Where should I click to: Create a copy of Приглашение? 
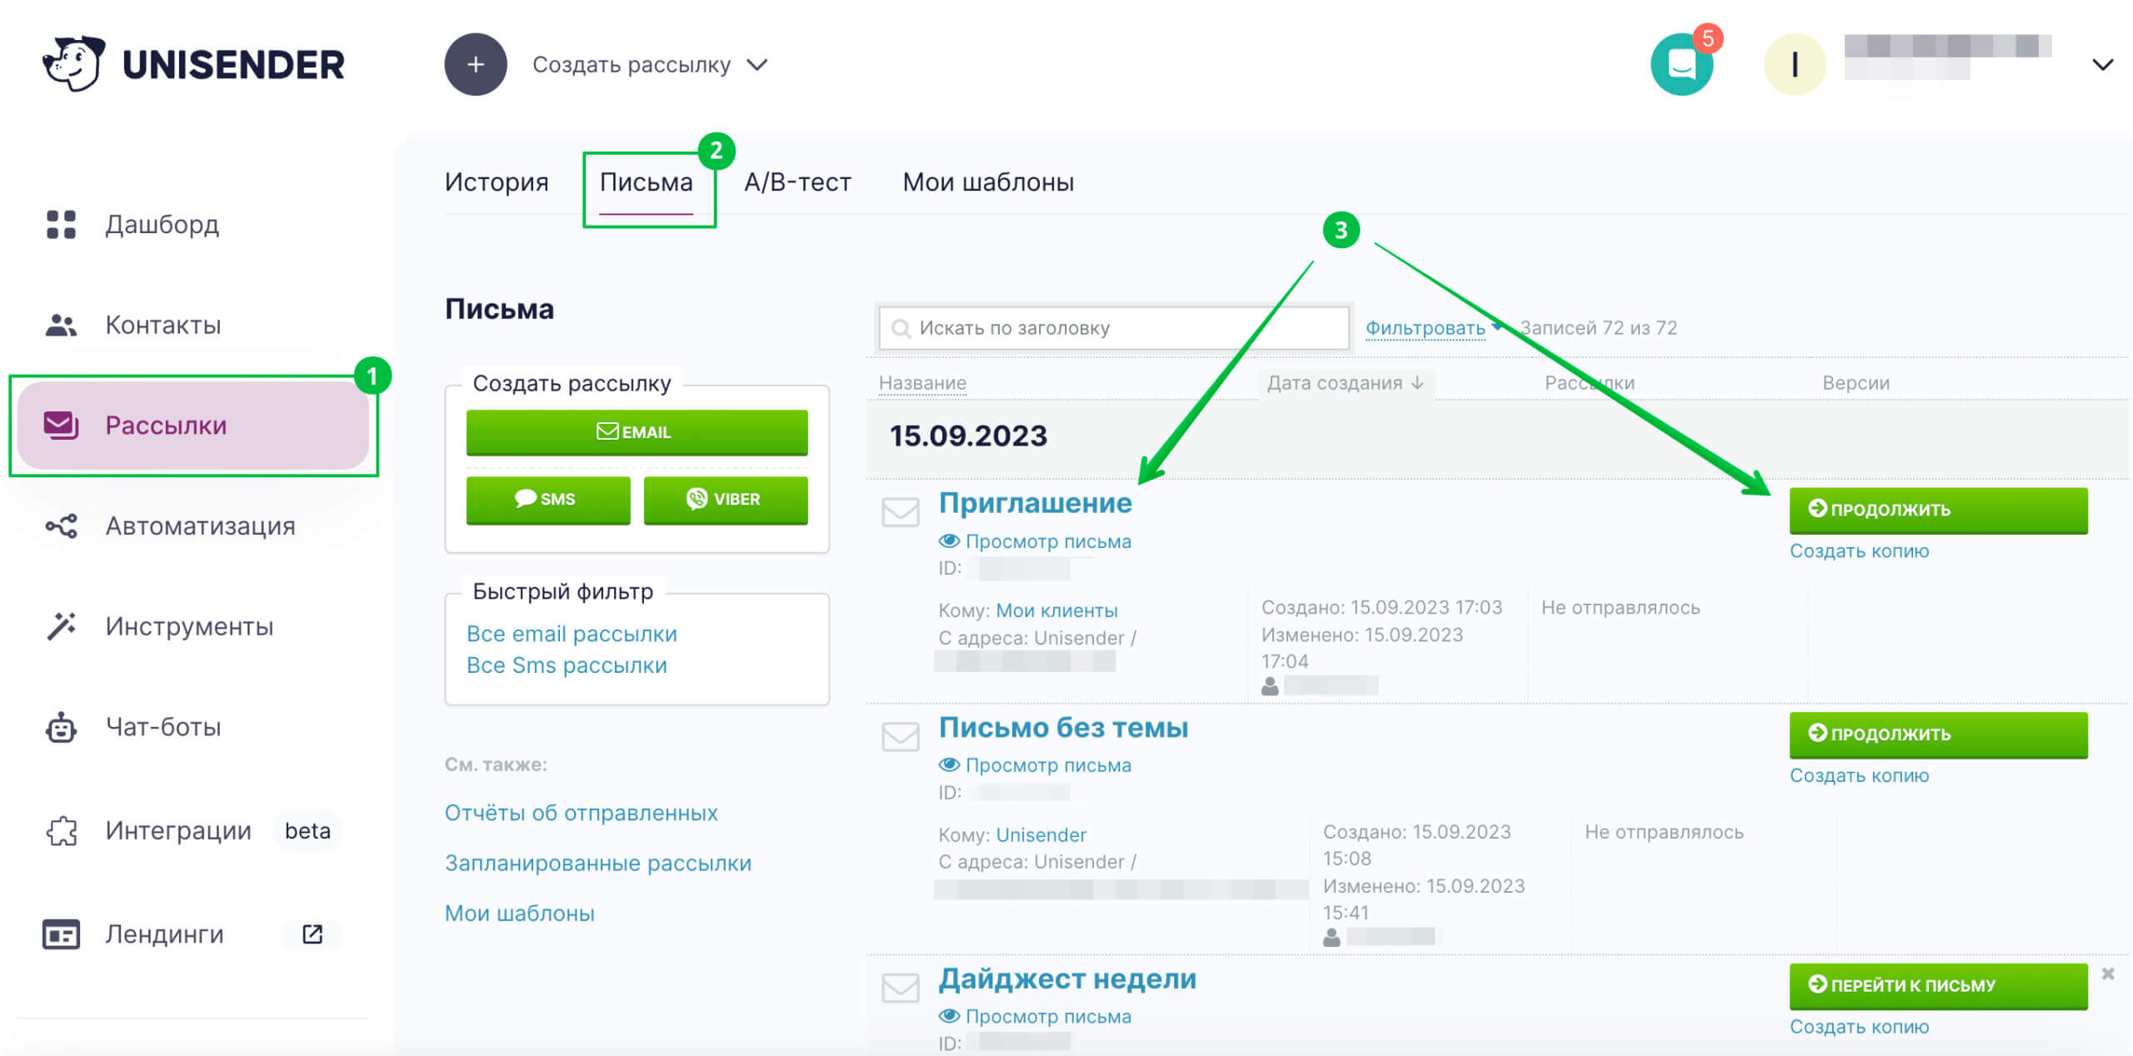tap(1859, 551)
